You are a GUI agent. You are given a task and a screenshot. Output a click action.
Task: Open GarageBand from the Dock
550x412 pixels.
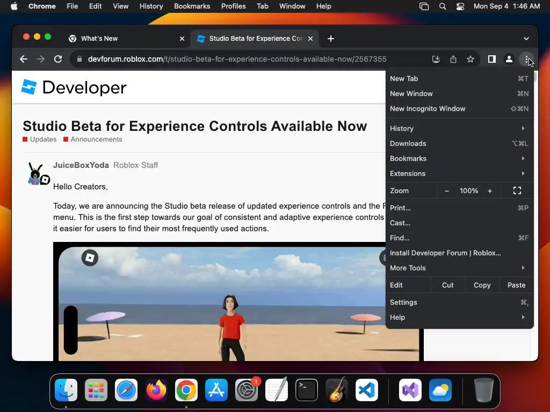[x=337, y=390]
